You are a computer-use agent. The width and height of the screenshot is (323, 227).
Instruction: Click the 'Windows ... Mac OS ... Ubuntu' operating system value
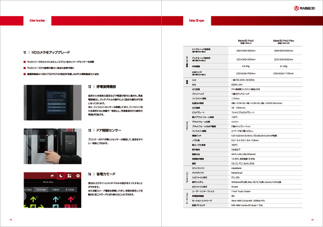(256, 182)
